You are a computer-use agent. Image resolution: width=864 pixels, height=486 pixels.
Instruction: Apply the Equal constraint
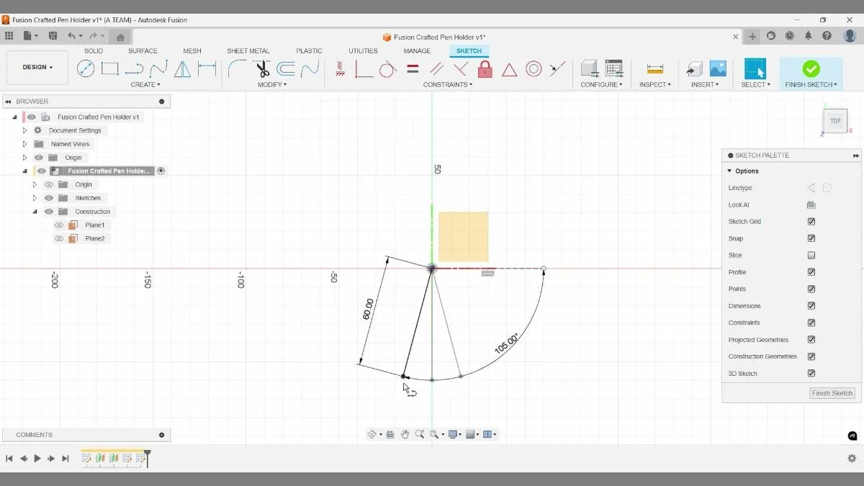[412, 68]
